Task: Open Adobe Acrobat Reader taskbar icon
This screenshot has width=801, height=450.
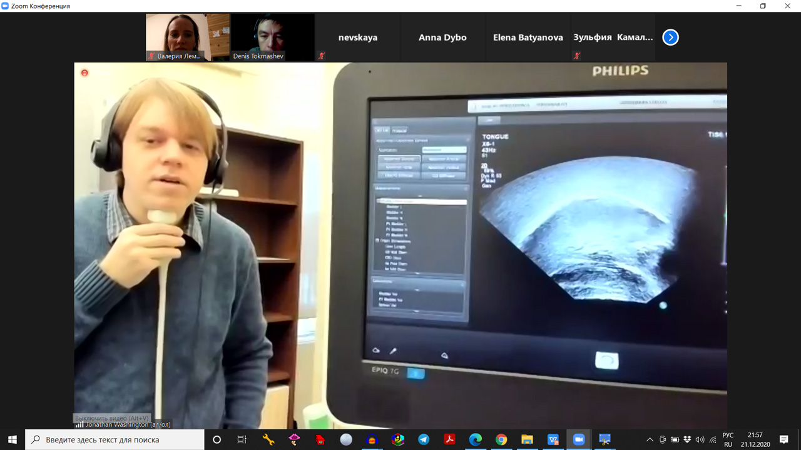Action: 449,439
